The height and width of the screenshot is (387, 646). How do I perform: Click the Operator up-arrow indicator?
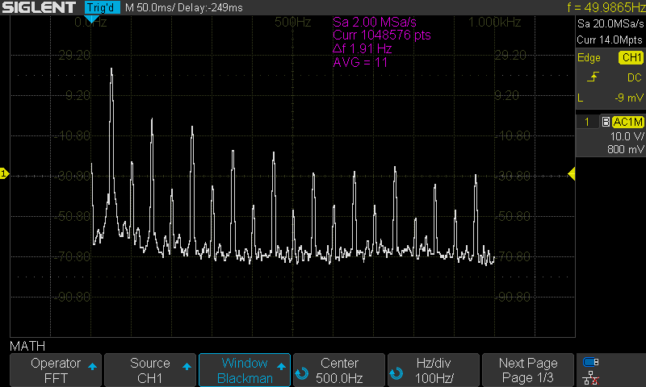[x=92, y=366]
